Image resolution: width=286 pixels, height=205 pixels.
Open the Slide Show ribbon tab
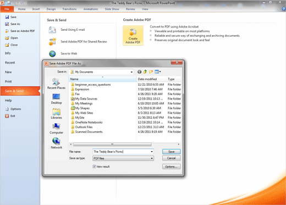click(112, 9)
